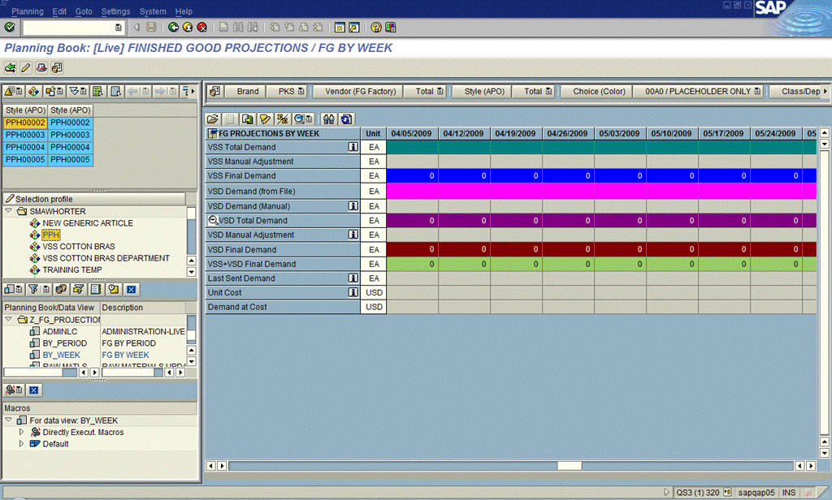Screen dimensions: 832x500
Task: Click the info icon on Last Sent Demand row
Action: 353,278
